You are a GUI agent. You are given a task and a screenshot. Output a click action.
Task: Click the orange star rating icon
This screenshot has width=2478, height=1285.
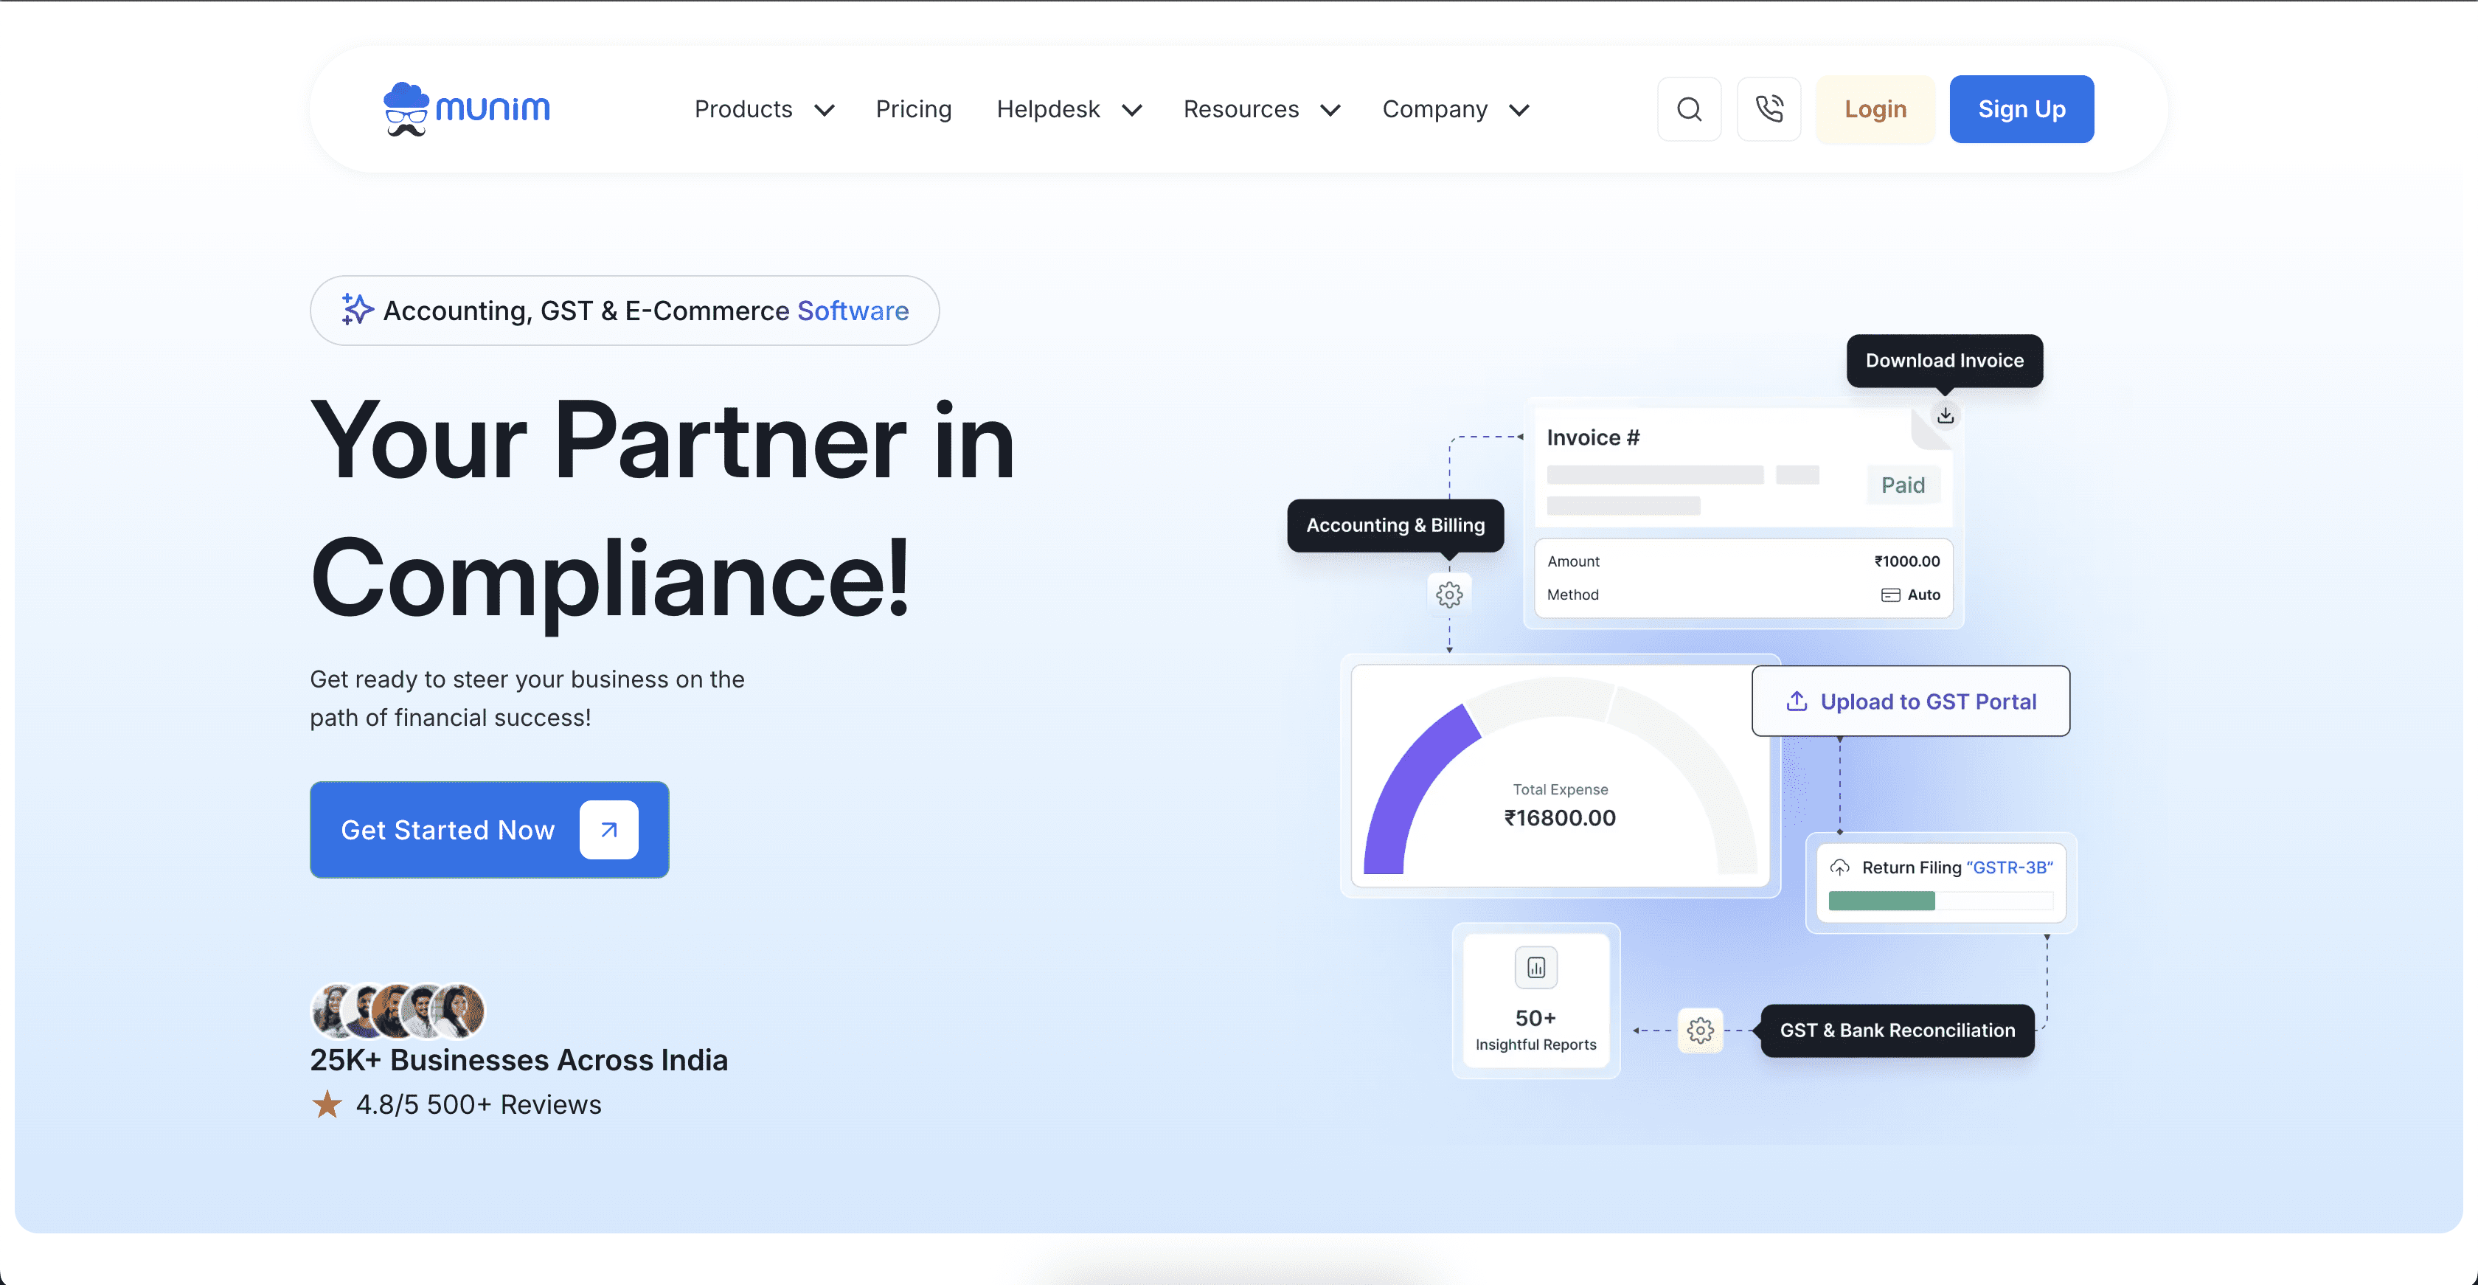(327, 1104)
